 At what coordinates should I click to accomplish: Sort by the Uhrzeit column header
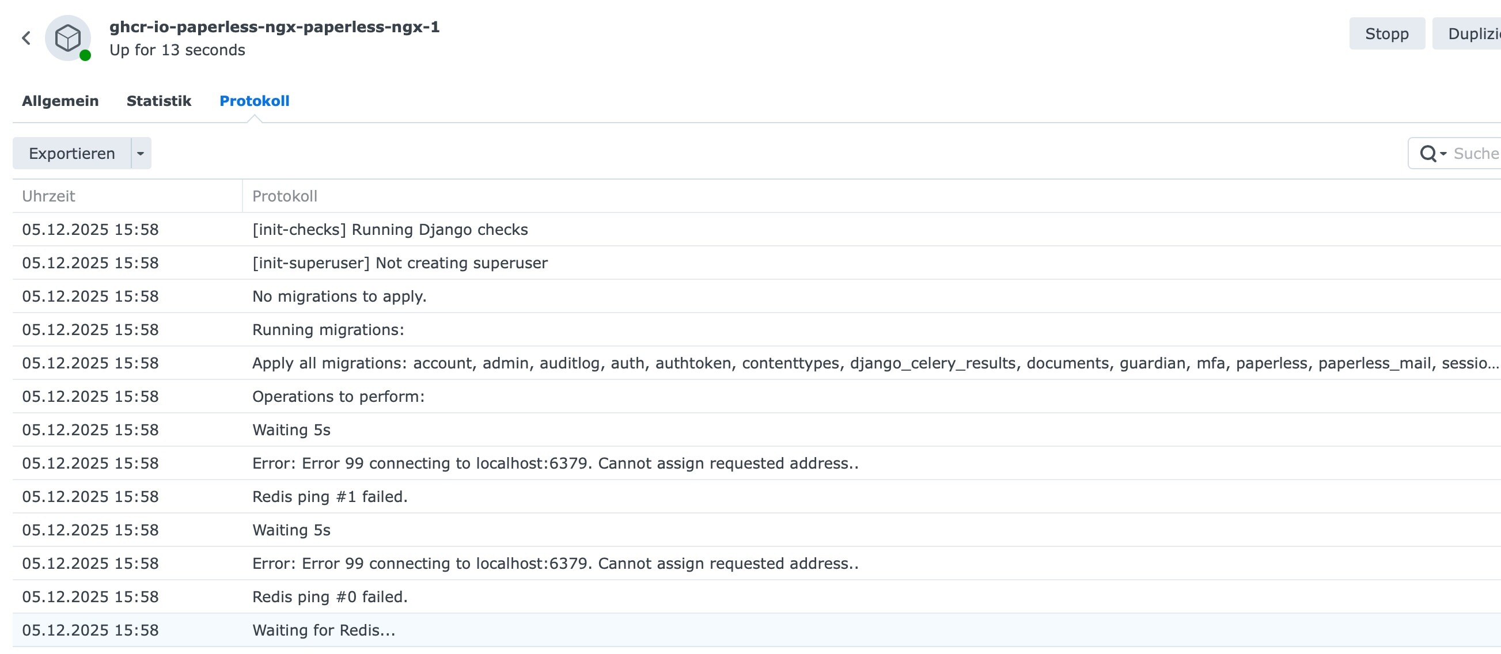click(x=49, y=196)
